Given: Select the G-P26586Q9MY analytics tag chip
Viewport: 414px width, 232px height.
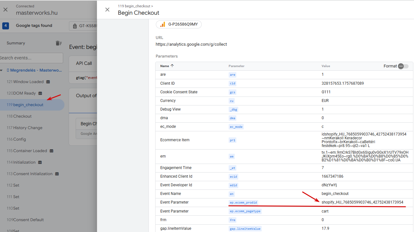Looking at the screenshot, I should 179,24.
